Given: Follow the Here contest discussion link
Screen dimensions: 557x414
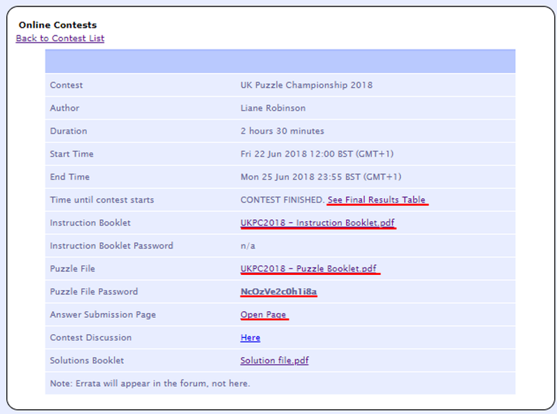Looking at the screenshot, I should [x=250, y=337].
